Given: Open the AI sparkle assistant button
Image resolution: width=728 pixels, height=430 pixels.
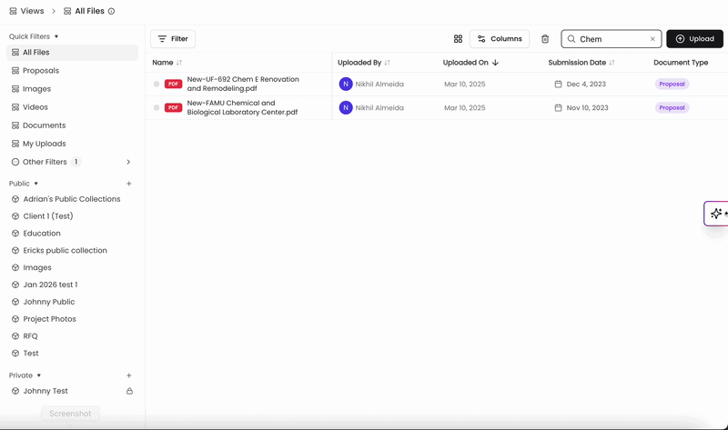Looking at the screenshot, I should [716, 214].
